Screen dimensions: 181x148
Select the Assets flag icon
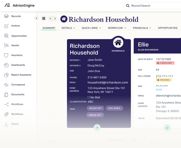click(x=6, y=46)
